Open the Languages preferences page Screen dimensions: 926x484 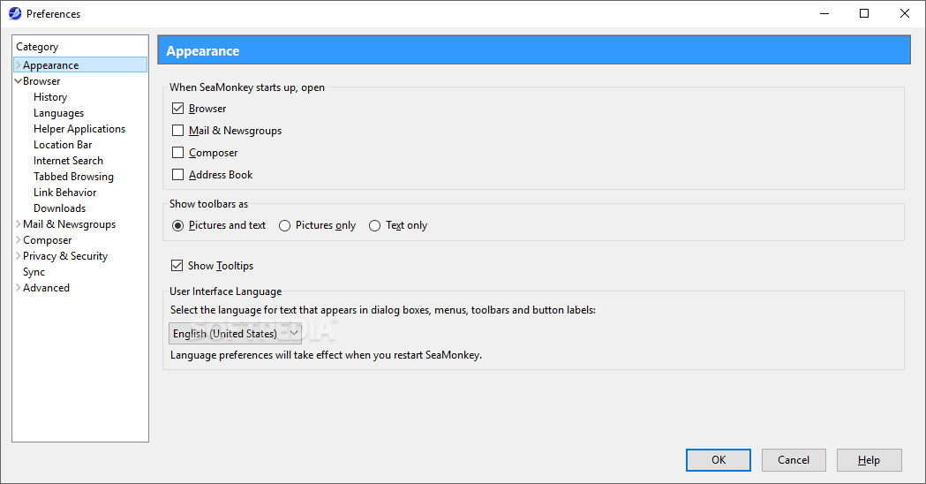[x=58, y=113]
